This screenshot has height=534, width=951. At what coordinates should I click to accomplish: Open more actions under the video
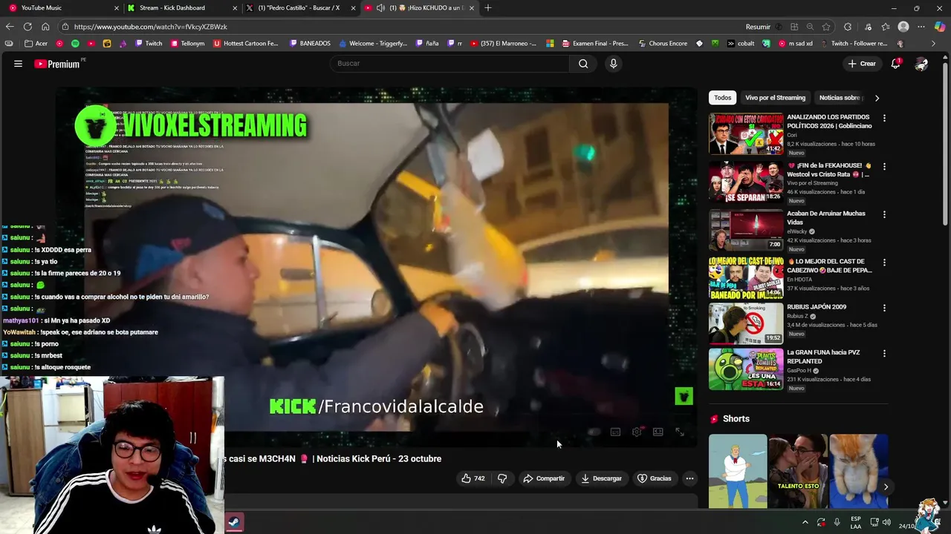(x=689, y=478)
